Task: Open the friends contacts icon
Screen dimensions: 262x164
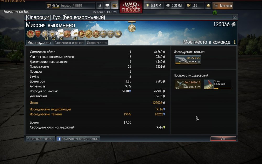Action: pos(100,6)
